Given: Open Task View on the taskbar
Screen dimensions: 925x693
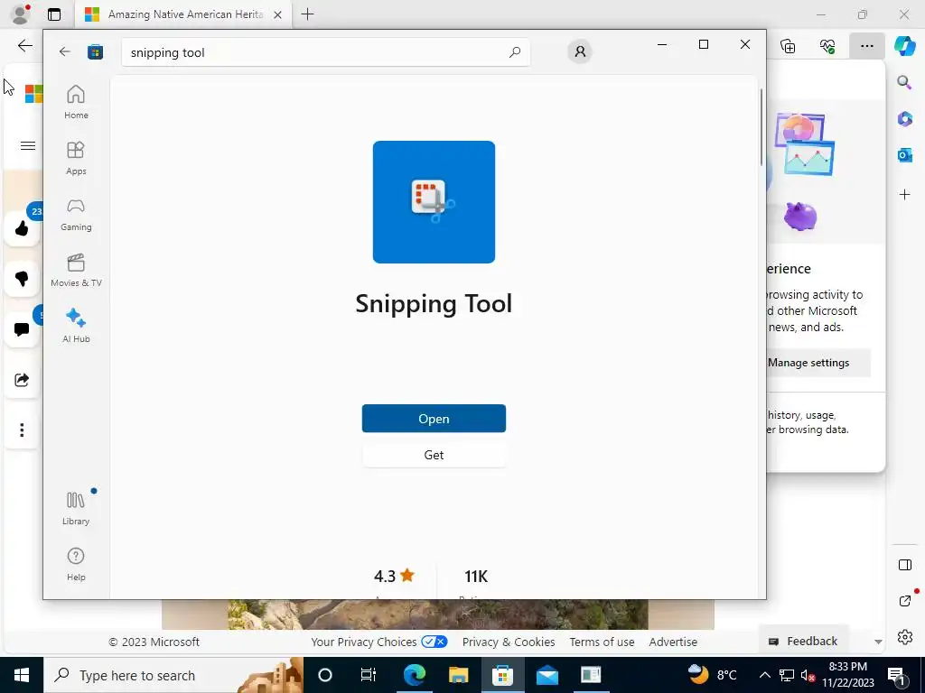Looking at the screenshot, I should click(x=369, y=675).
